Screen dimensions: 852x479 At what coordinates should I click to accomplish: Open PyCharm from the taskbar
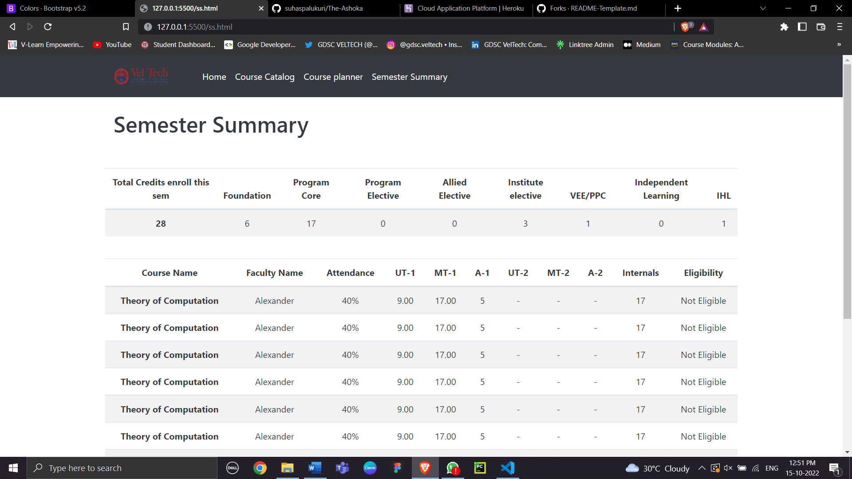(x=480, y=468)
